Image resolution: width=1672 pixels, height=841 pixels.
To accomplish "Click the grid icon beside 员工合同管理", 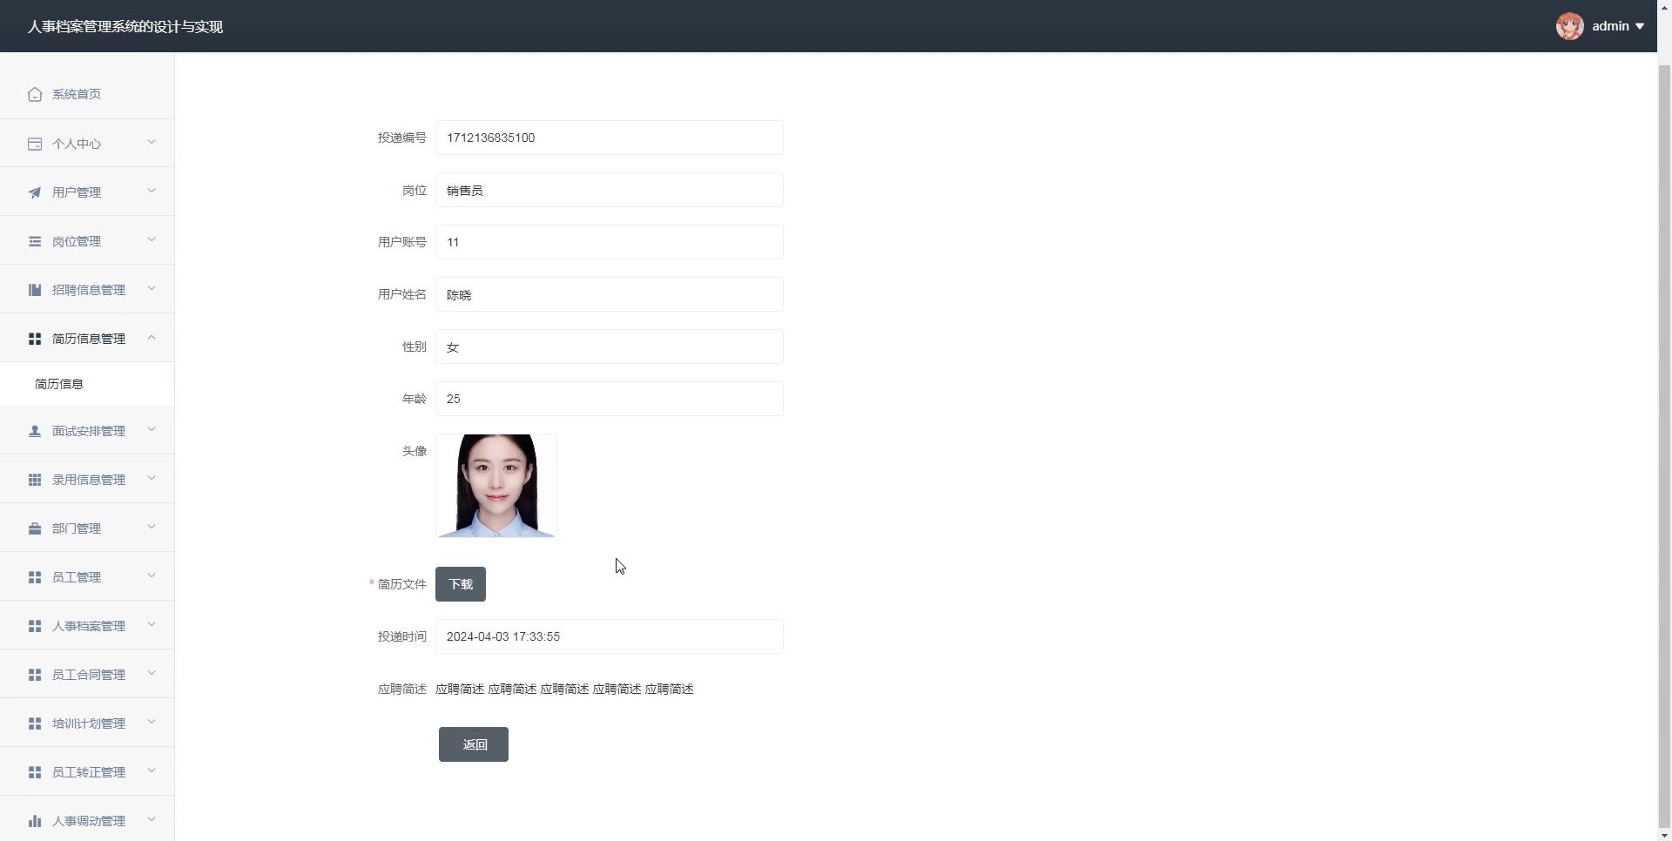I will [x=35, y=675].
